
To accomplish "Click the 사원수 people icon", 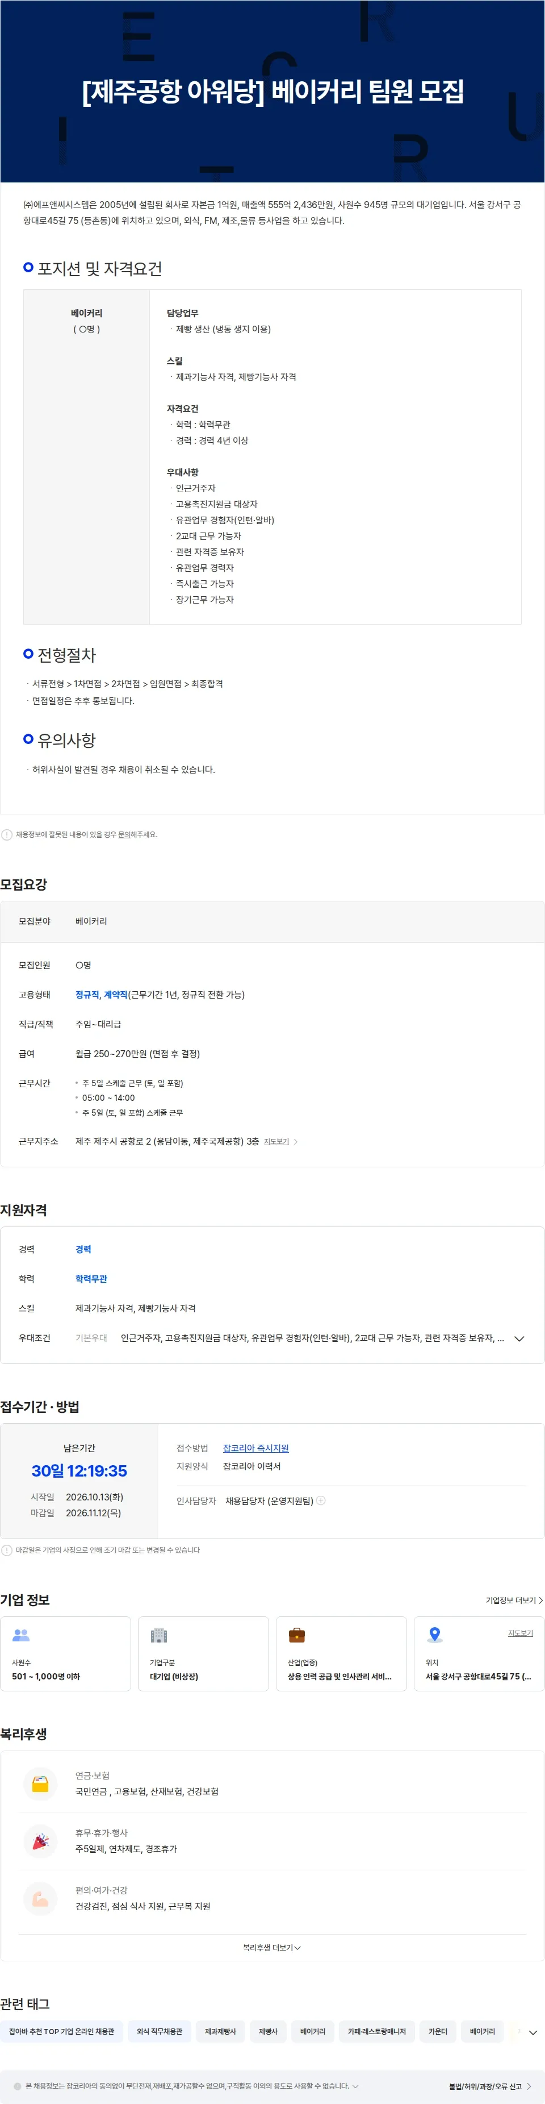I will pyautogui.click(x=21, y=1635).
